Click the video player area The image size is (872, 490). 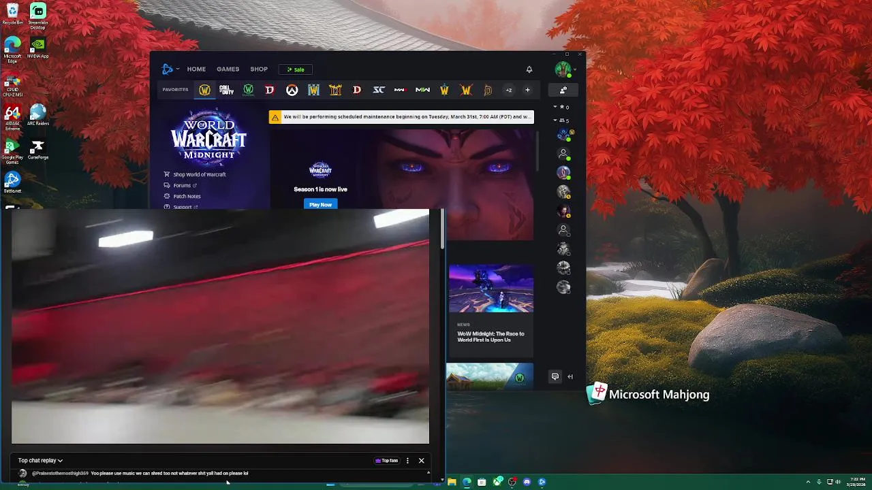tap(220, 327)
